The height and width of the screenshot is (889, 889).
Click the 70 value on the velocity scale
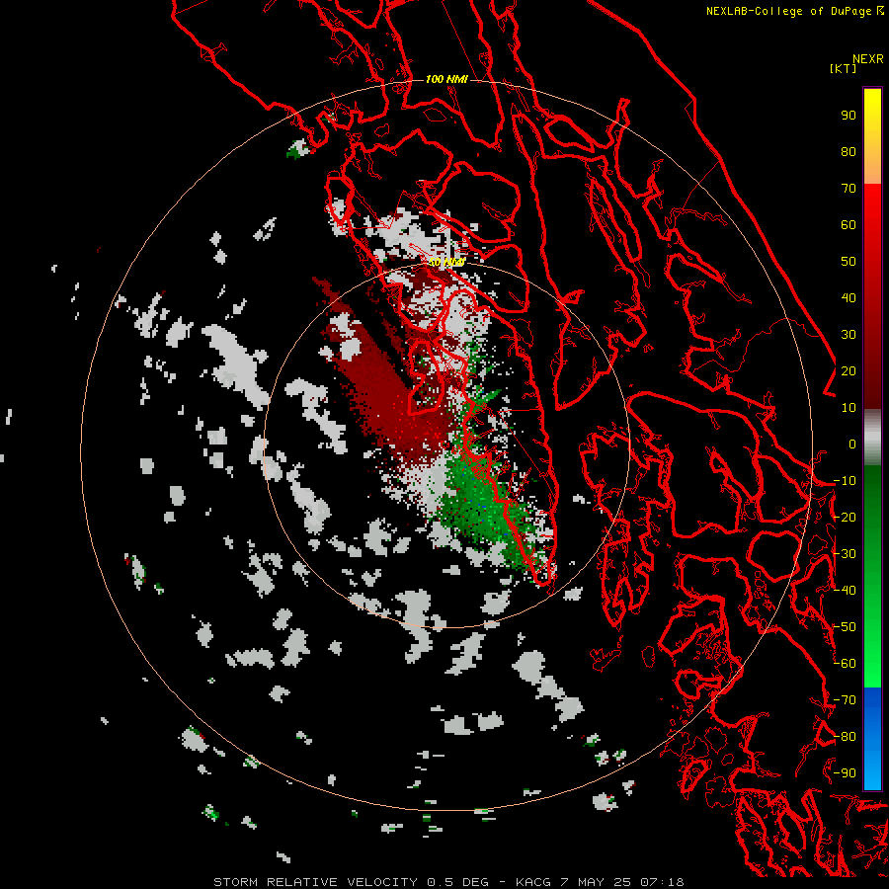click(x=849, y=189)
